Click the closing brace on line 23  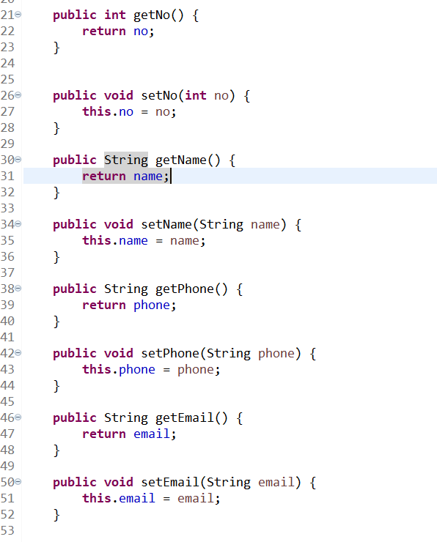pyautogui.click(x=56, y=48)
